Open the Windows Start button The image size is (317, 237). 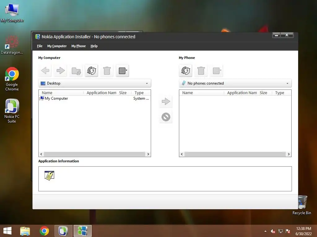coord(7,231)
